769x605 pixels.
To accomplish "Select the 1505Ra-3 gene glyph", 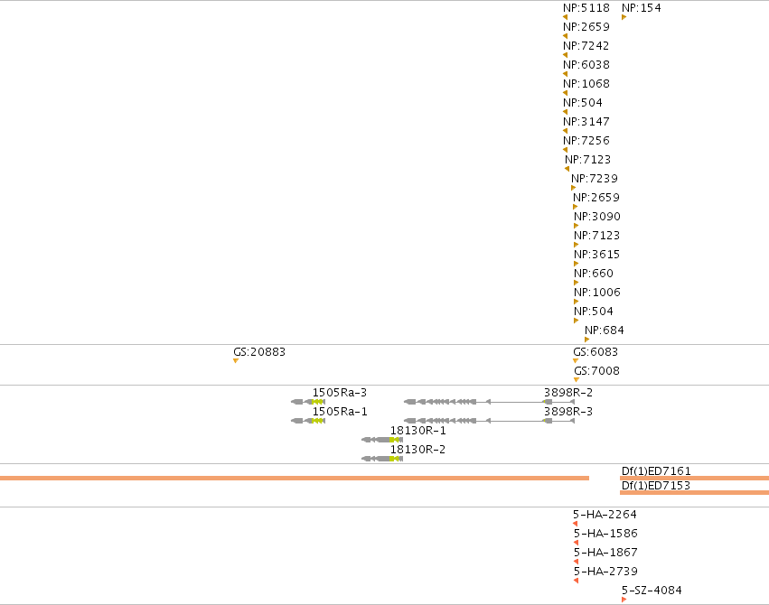I will coord(308,402).
